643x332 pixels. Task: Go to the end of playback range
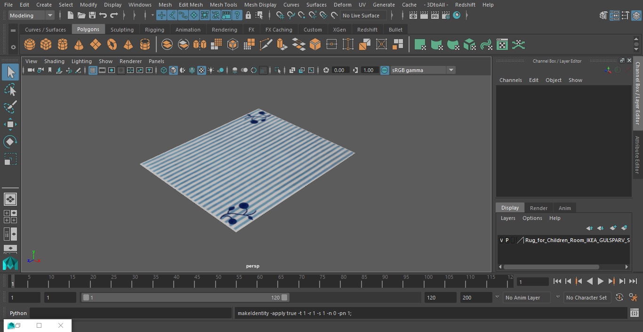pos(633,281)
